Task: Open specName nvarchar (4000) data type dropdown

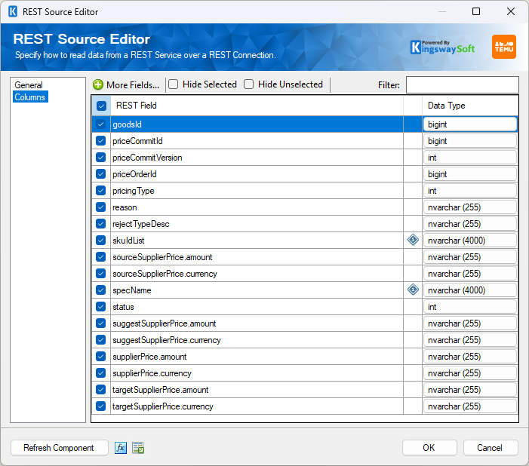Action: tap(470, 290)
